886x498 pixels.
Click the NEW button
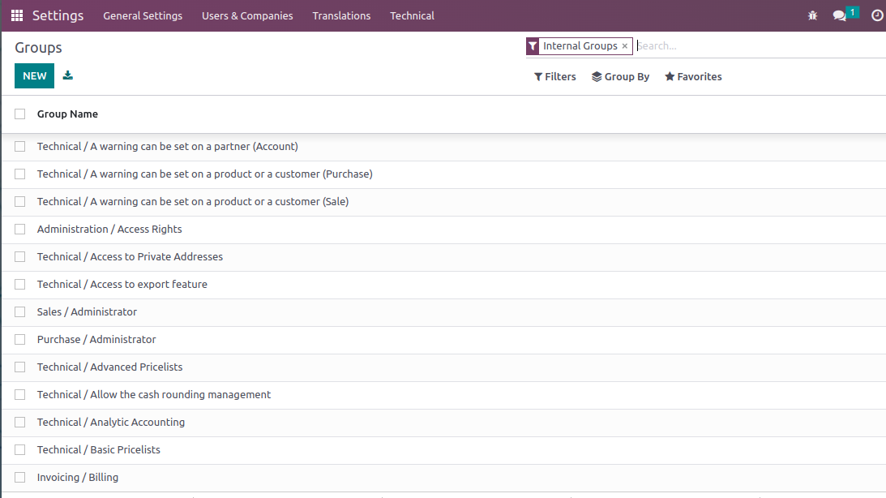pyautogui.click(x=35, y=75)
